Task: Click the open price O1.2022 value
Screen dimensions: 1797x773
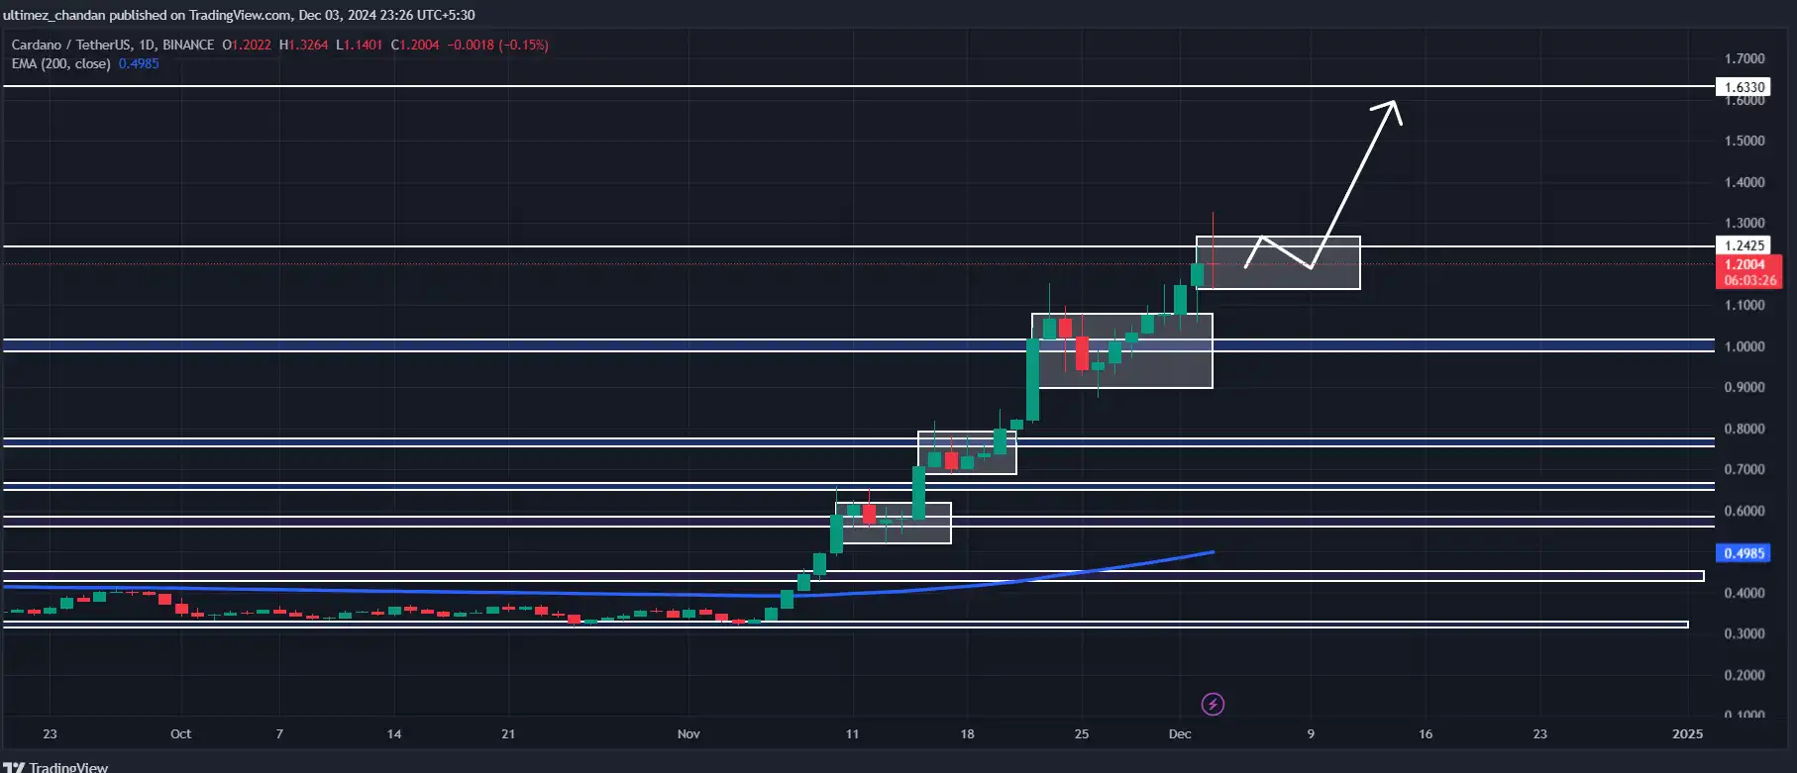Action: tap(247, 45)
